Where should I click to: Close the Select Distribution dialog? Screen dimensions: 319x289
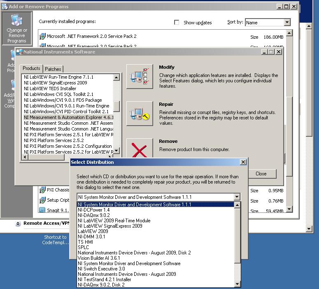pyautogui.click(x=243, y=162)
